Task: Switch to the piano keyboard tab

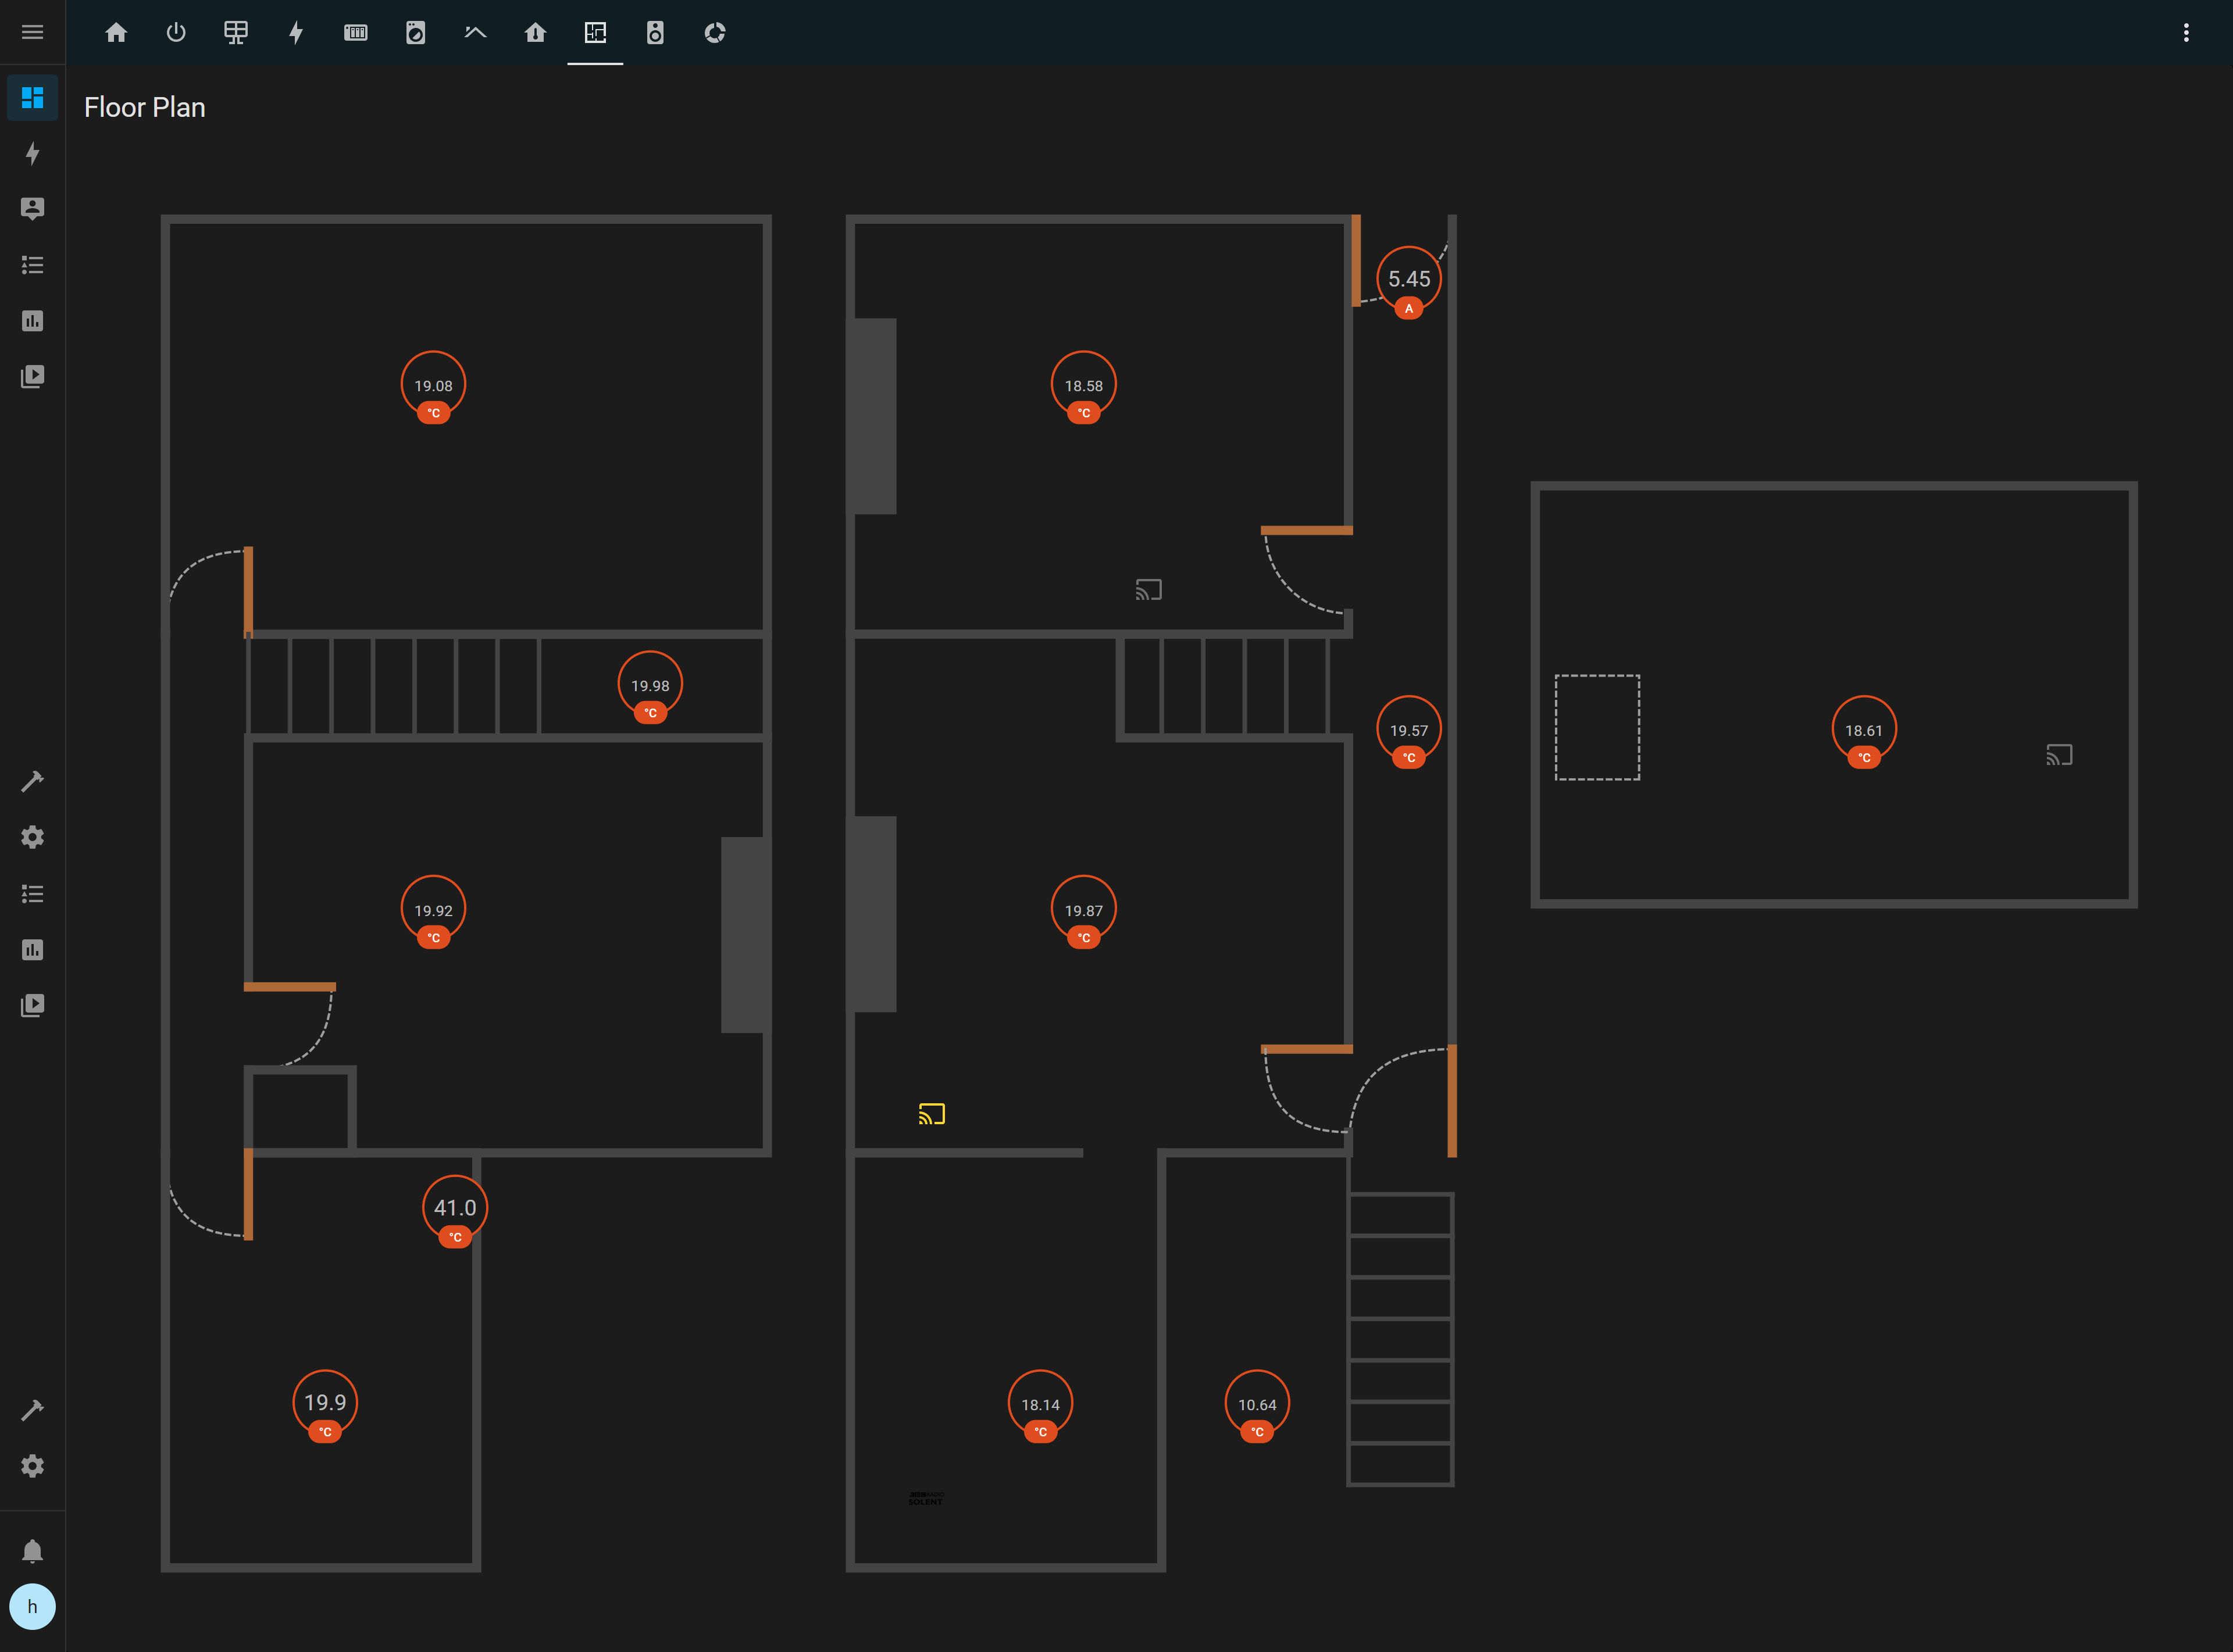Action: point(356,32)
